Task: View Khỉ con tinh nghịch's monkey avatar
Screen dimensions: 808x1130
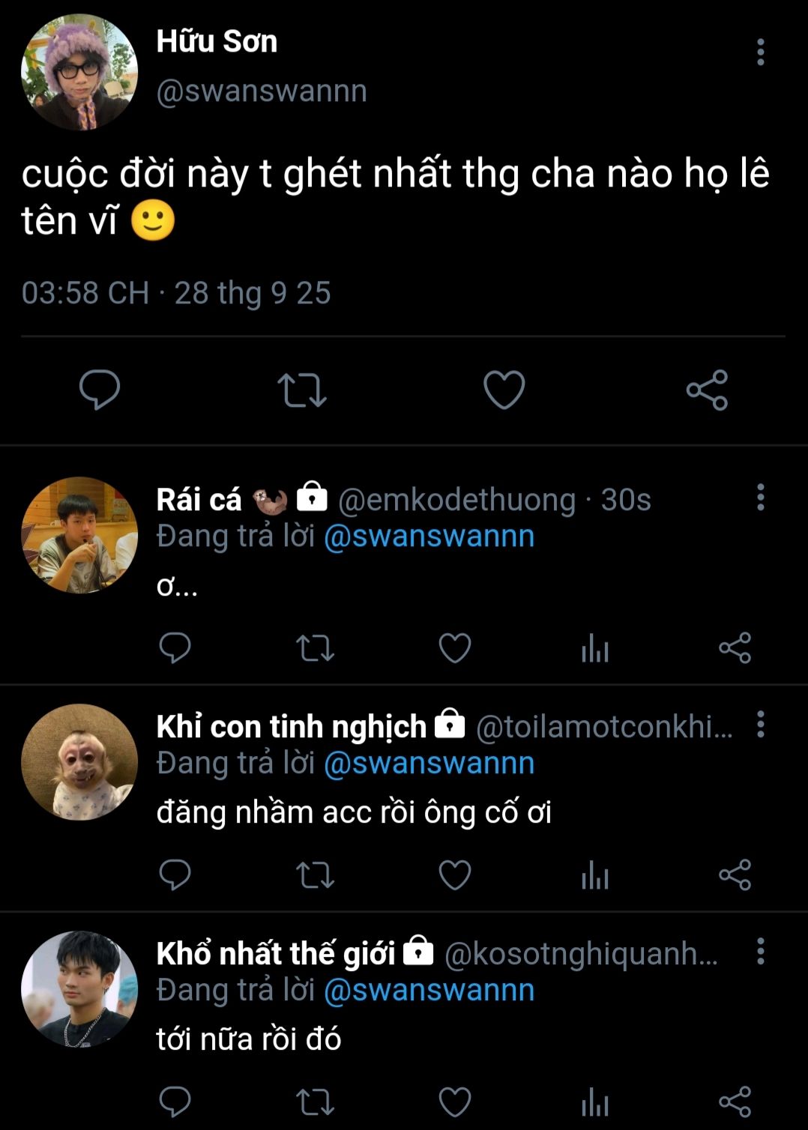Action: 79,762
